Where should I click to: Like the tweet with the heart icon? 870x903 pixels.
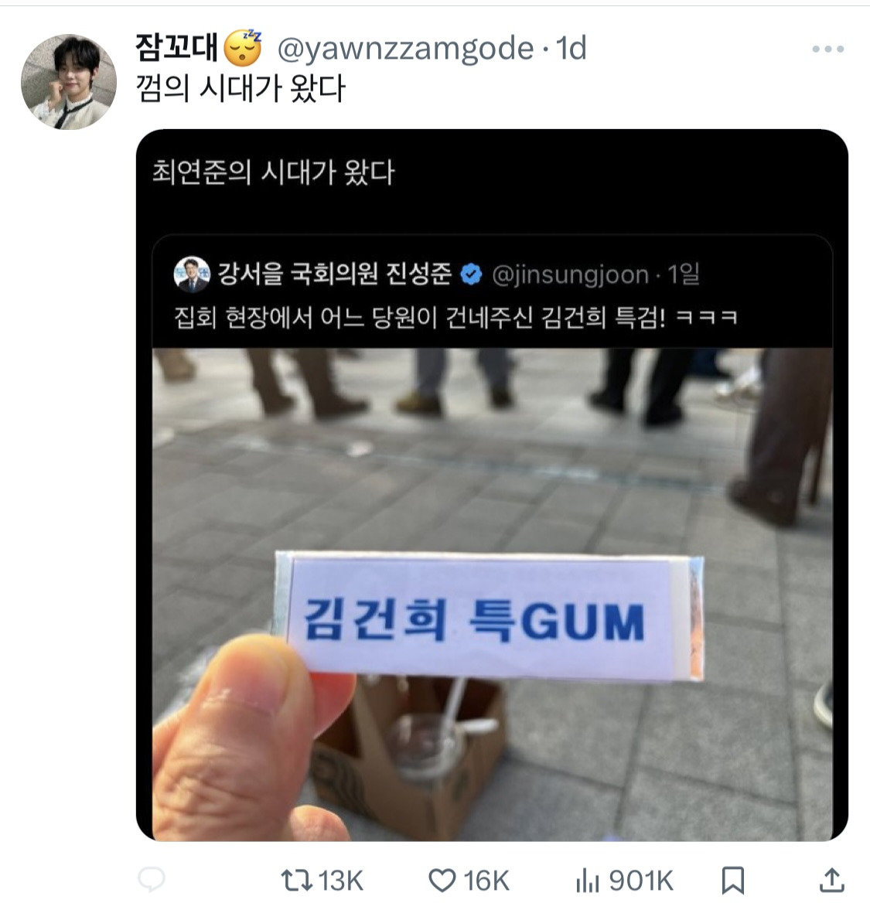pos(442,880)
